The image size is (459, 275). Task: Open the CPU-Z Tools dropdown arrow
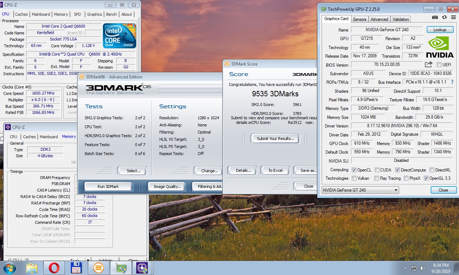(88, 260)
